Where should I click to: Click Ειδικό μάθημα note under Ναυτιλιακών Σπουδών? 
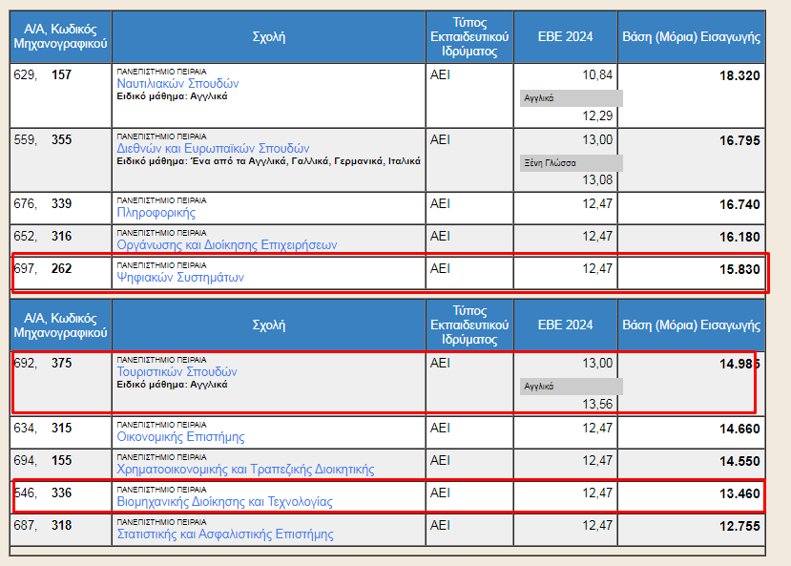click(x=172, y=96)
